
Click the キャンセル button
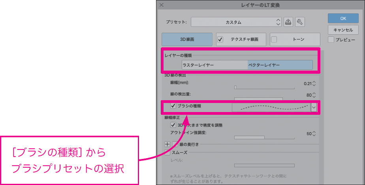[343, 30]
